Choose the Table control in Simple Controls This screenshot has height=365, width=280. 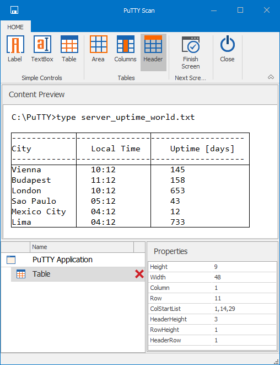click(69, 49)
